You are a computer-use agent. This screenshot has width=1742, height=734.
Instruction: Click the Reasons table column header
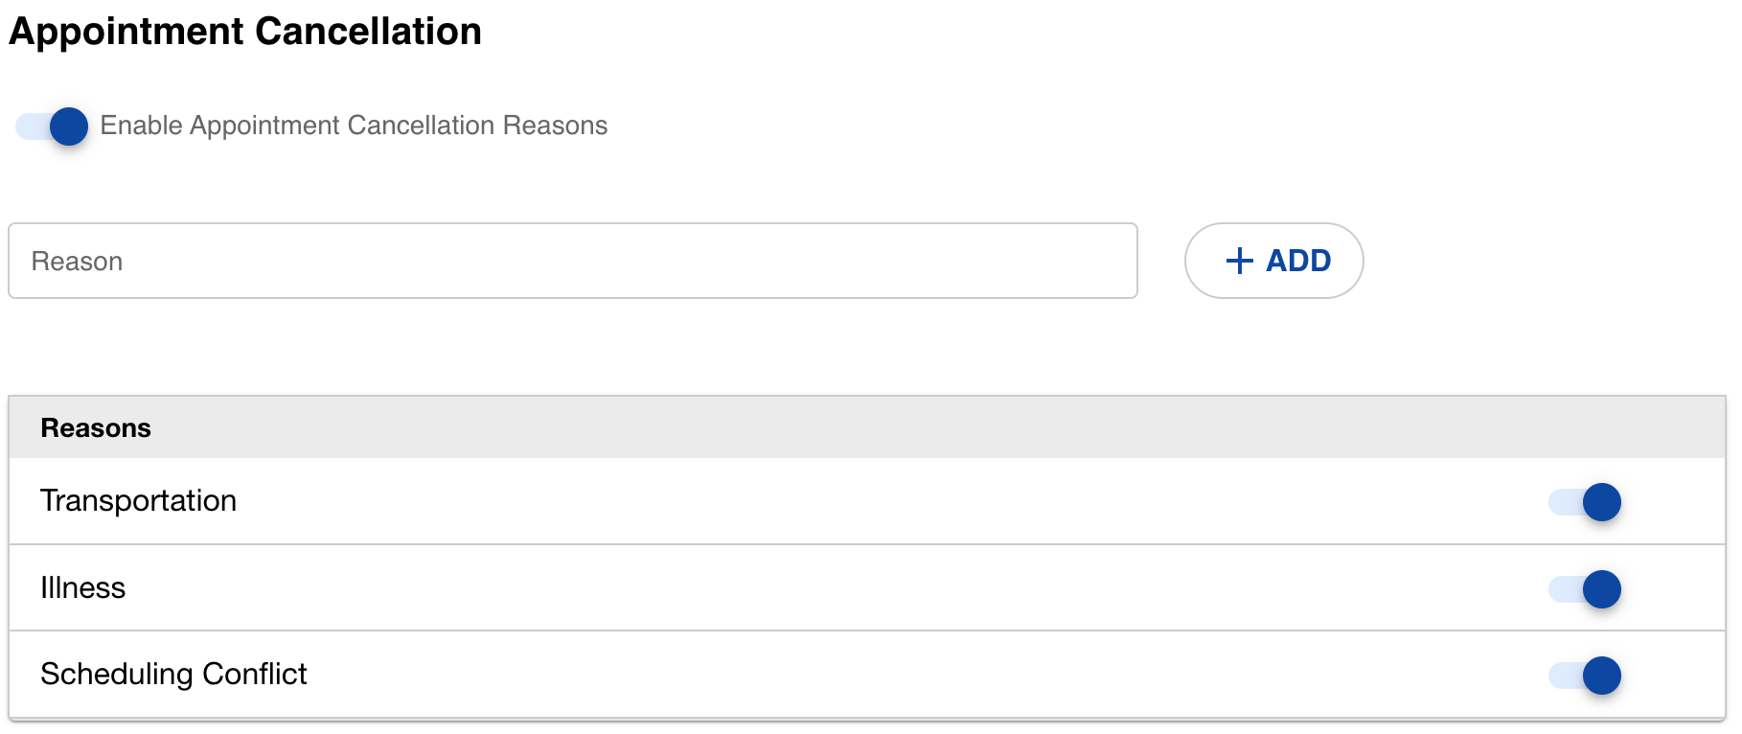tap(96, 428)
